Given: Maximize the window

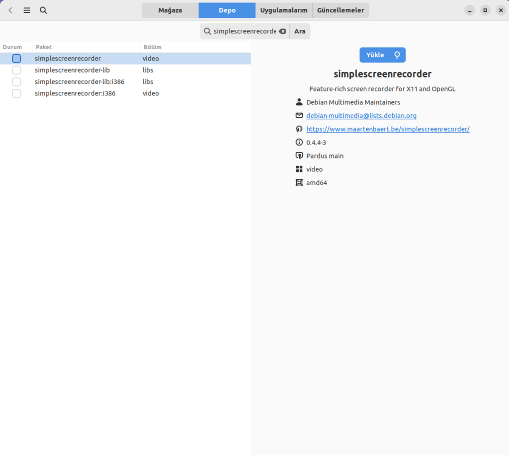Looking at the screenshot, I should (x=485, y=10).
